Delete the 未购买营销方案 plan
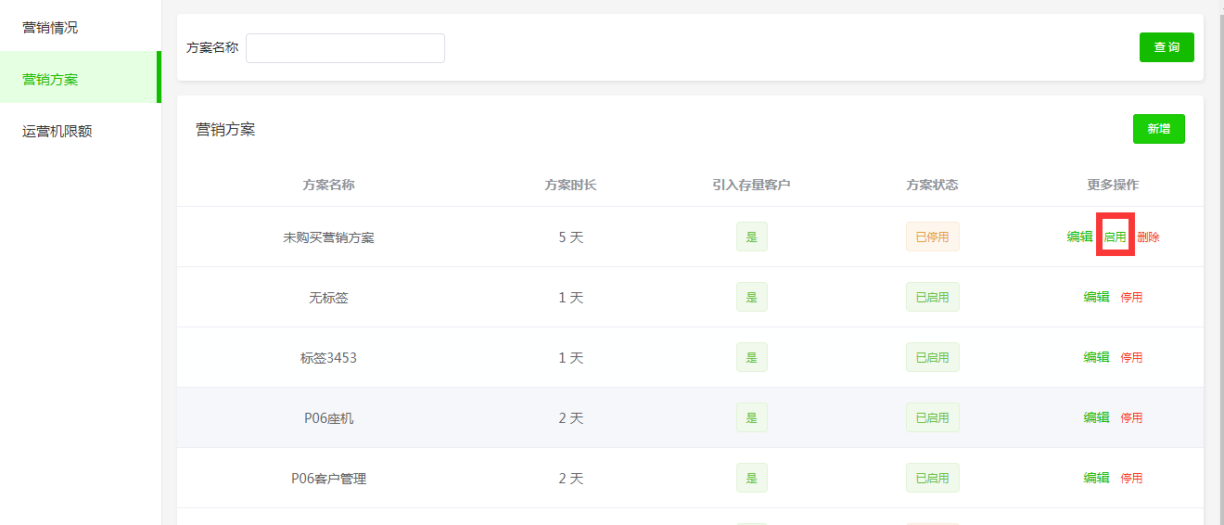 tap(1148, 237)
